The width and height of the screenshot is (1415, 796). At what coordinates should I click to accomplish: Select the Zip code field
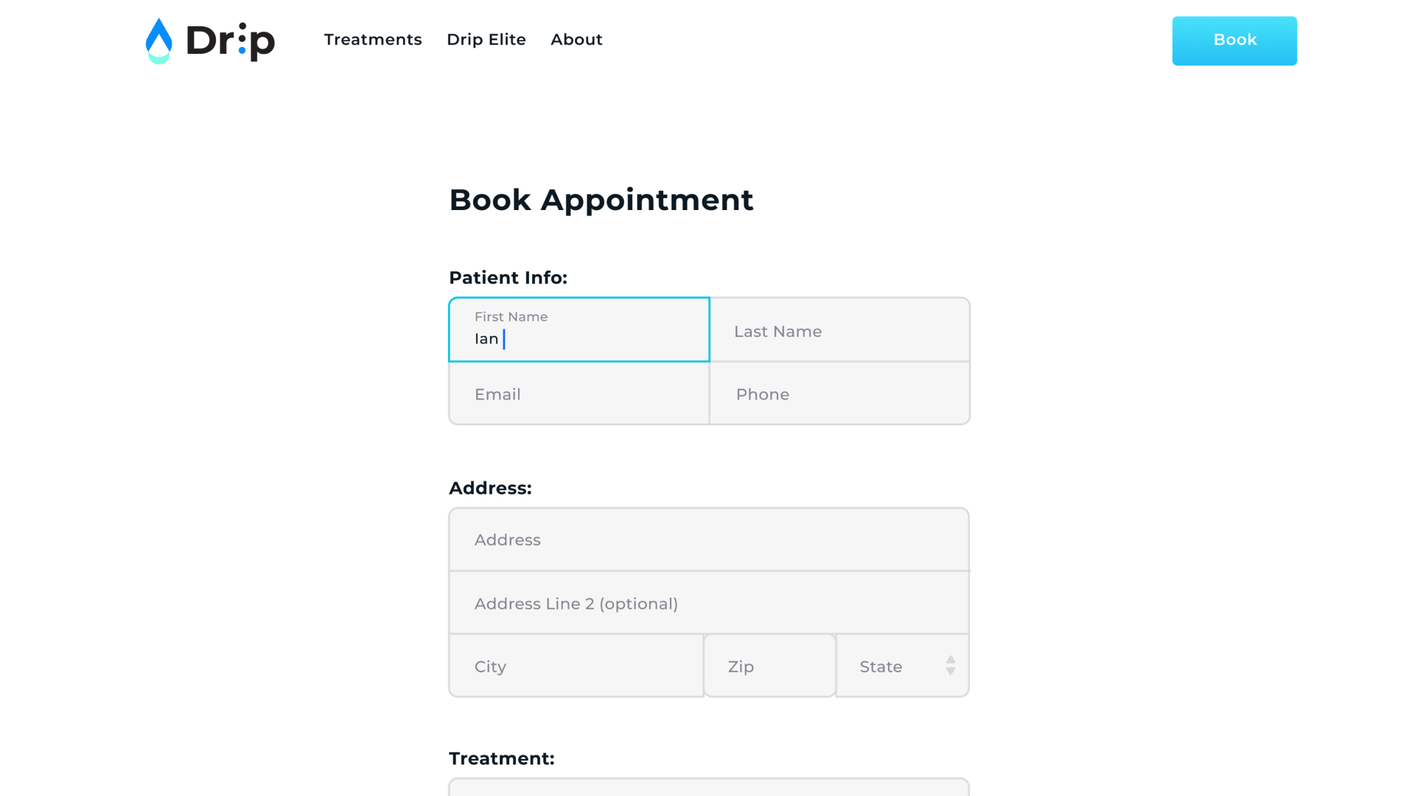click(770, 666)
